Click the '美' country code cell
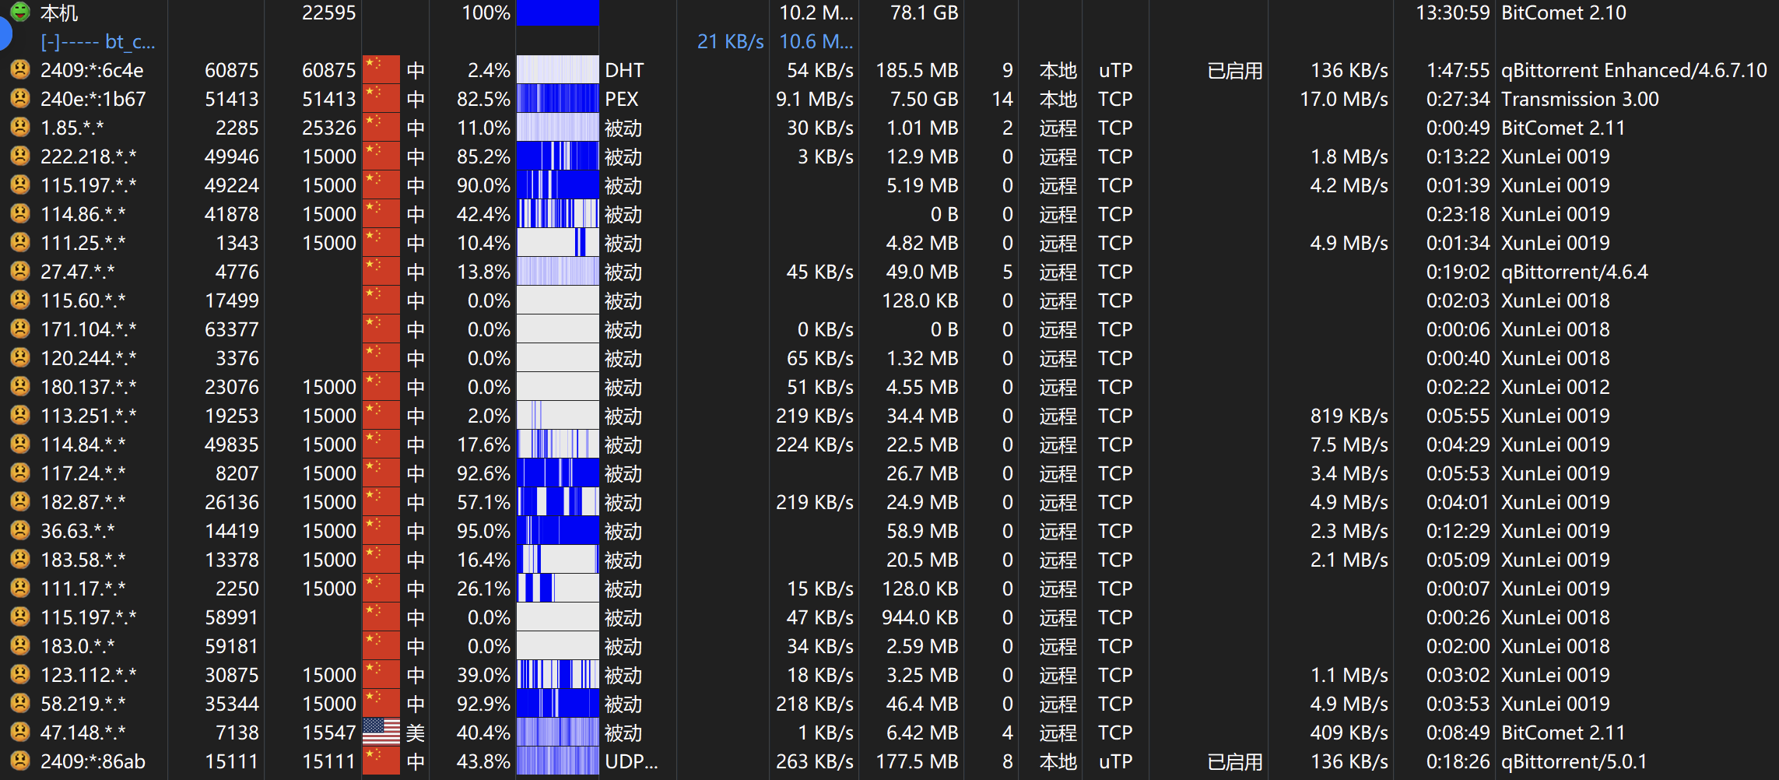 point(416,733)
